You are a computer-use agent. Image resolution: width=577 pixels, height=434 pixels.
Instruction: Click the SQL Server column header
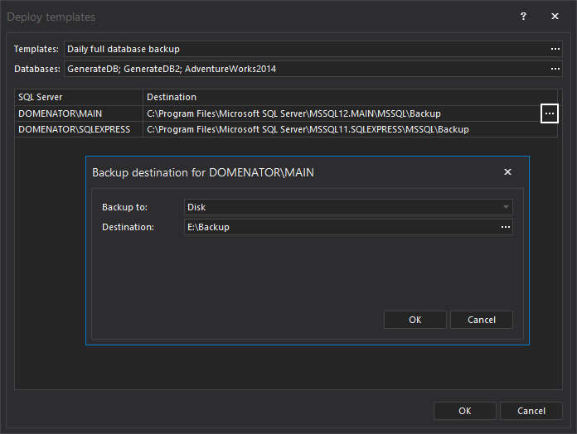[x=79, y=98]
